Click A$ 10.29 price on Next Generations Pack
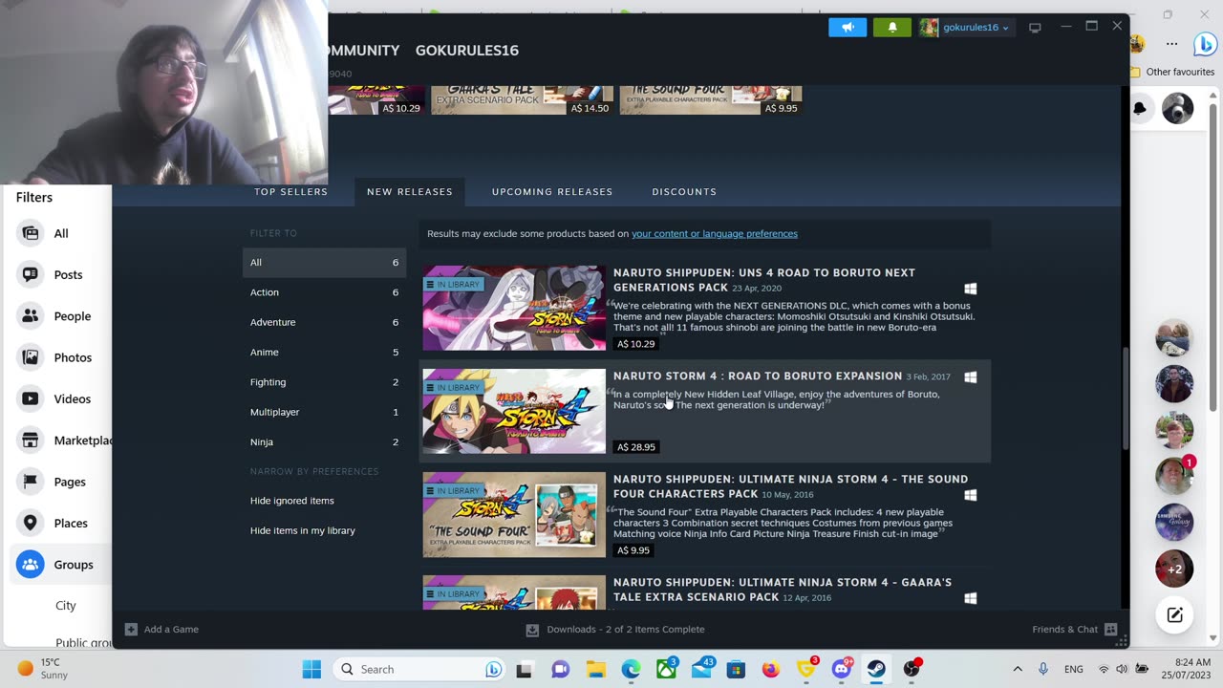 click(x=636, y=344)
